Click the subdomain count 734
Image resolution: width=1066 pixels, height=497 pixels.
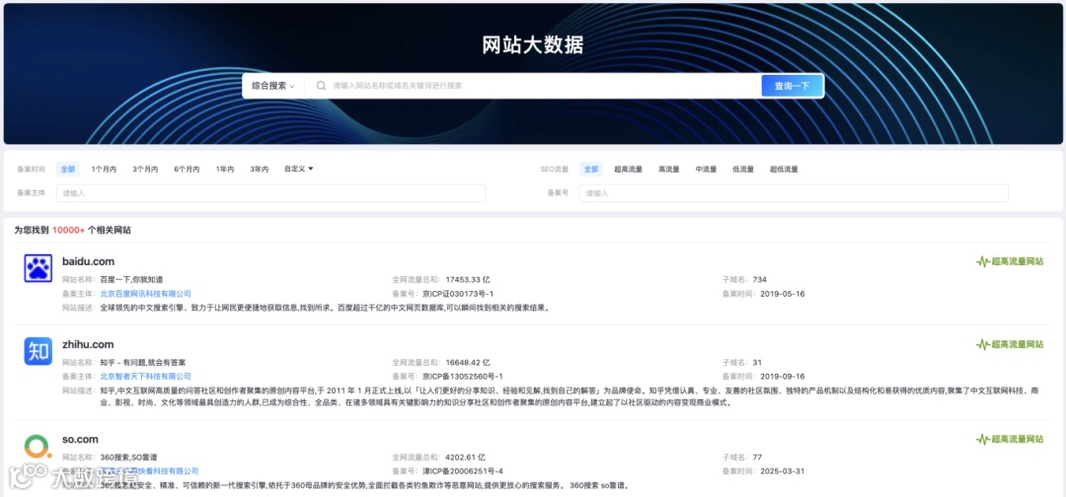pos(759,279)
